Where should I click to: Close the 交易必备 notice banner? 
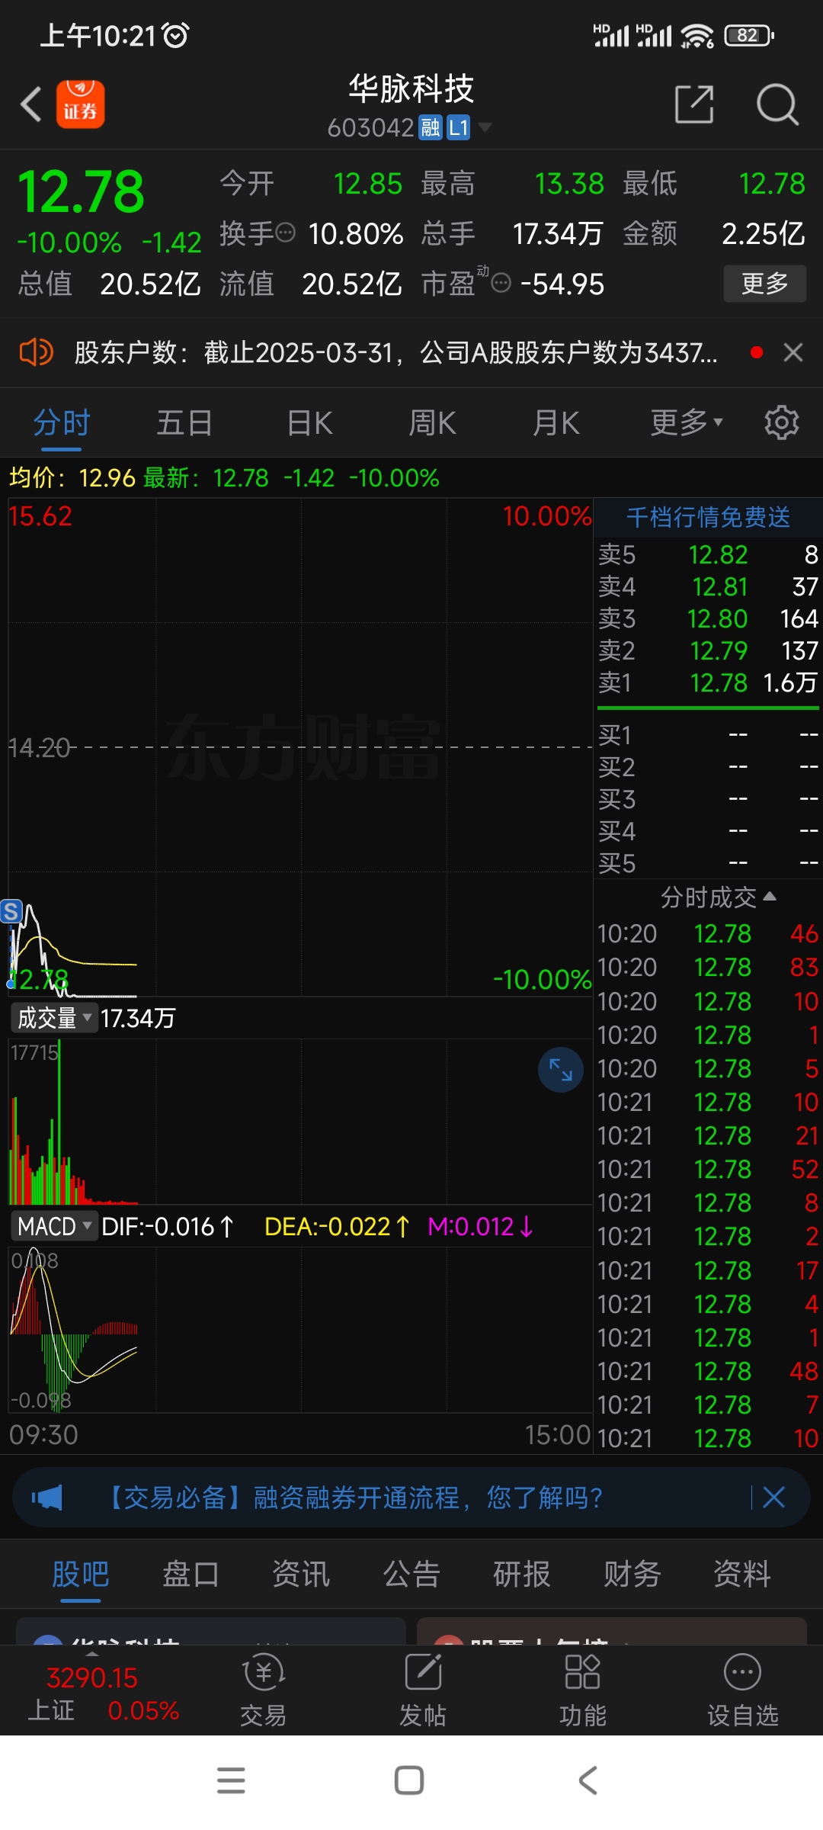773,1498
